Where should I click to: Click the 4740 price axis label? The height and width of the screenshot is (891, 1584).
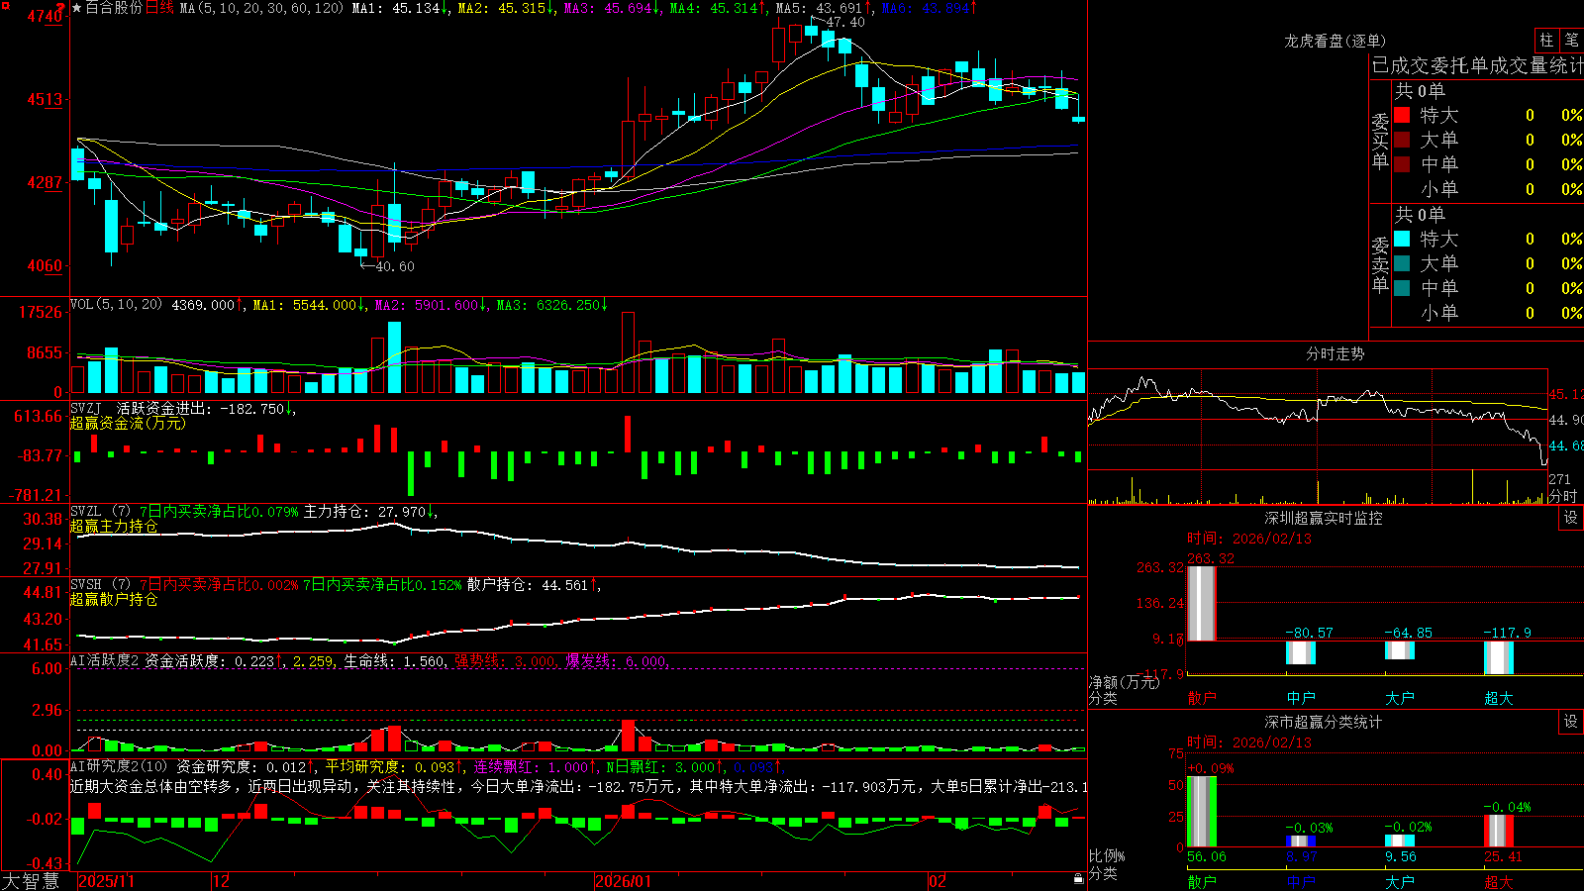tap(45, 16)
